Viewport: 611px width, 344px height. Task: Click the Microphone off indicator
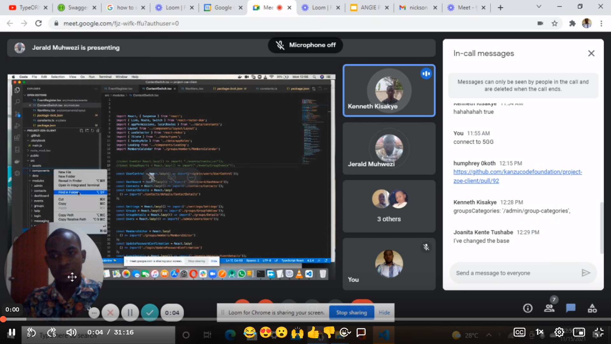(x=305, y=45)
